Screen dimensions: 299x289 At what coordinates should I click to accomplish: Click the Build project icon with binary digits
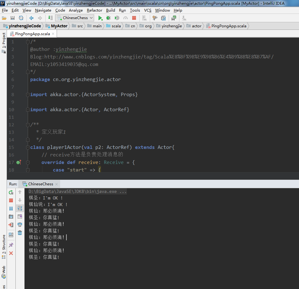pos(50,18)
